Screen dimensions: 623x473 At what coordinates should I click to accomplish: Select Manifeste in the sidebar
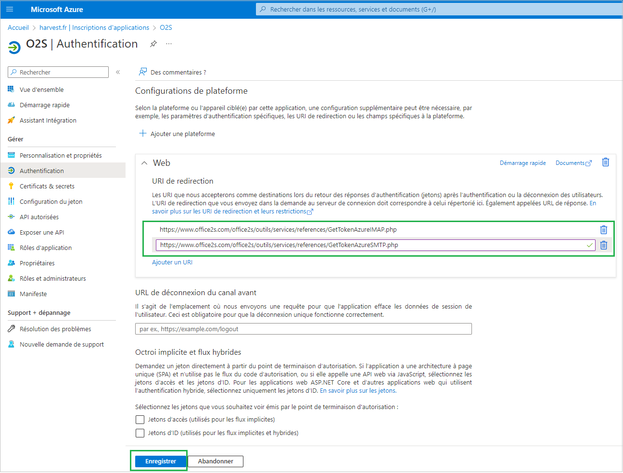[x=33, y=294]
